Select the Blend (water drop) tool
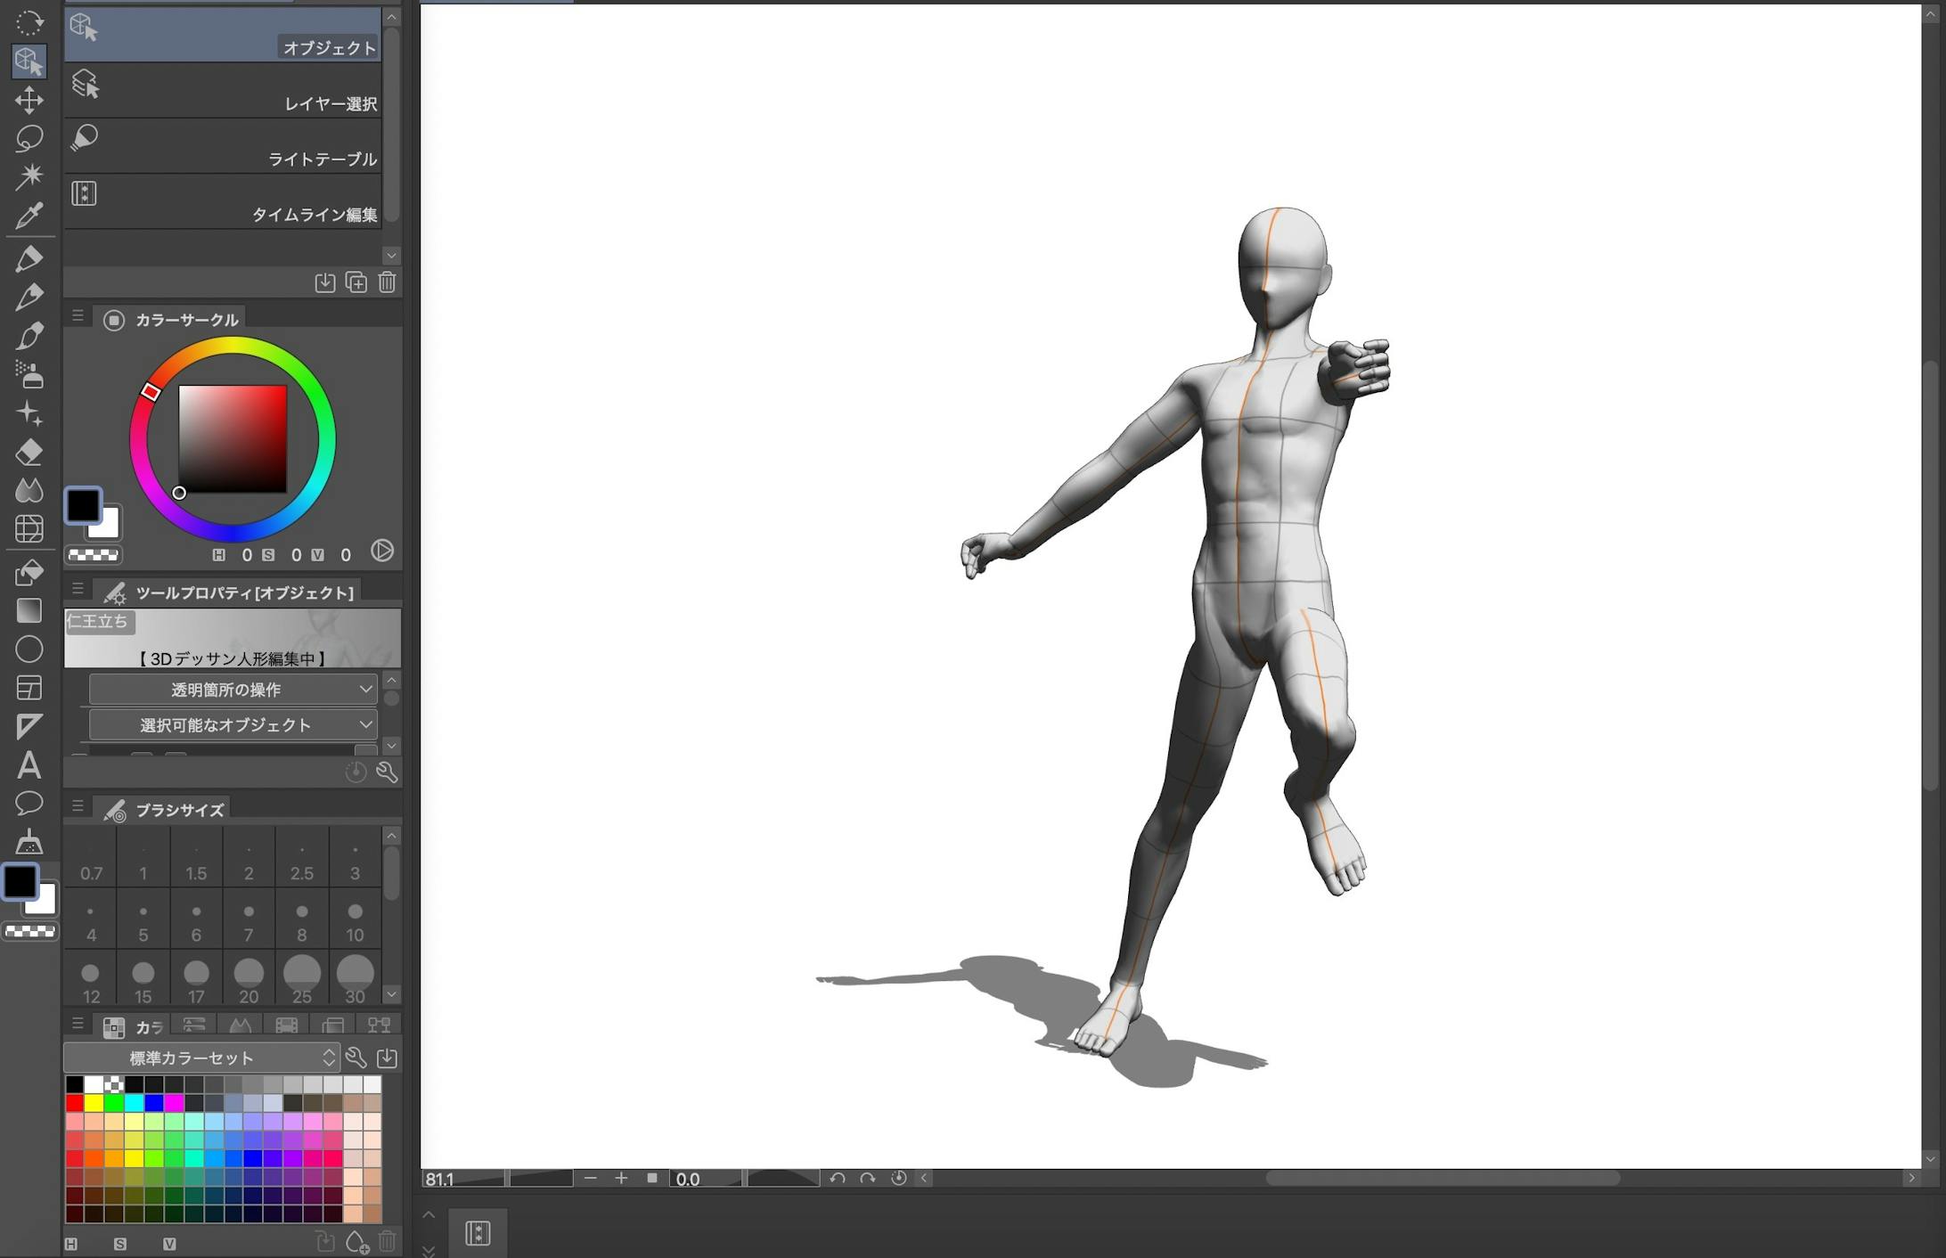 click(x=29, y=489)
